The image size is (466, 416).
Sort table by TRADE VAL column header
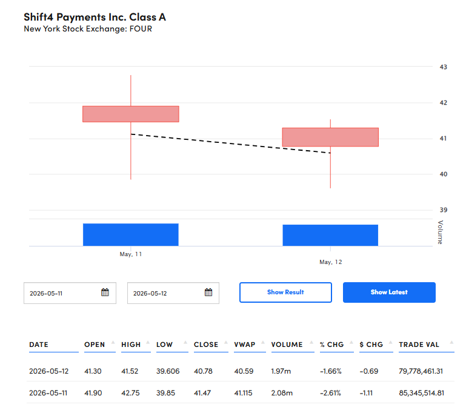point(419,345)
